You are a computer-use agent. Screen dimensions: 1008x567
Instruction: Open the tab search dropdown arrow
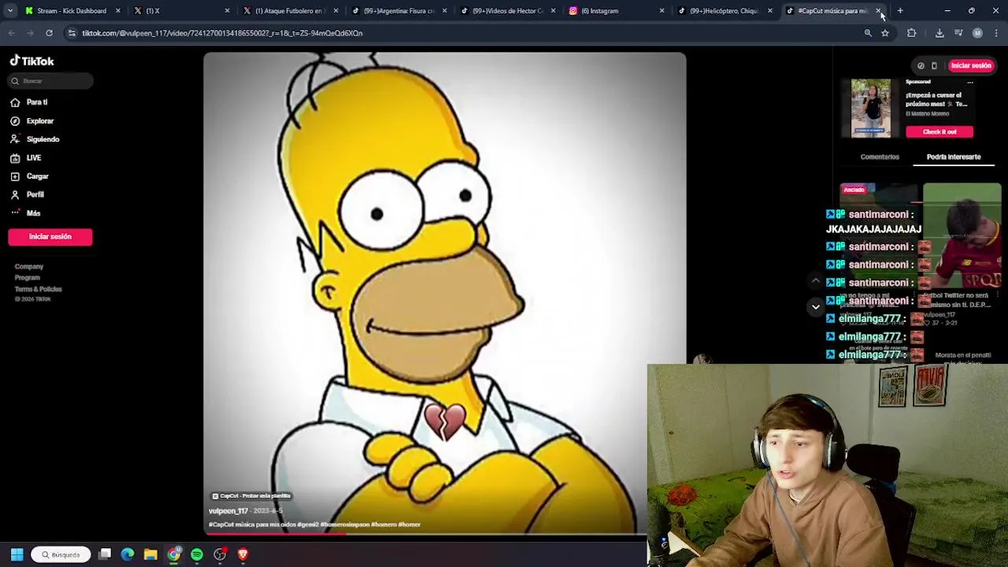click(9, 11)
